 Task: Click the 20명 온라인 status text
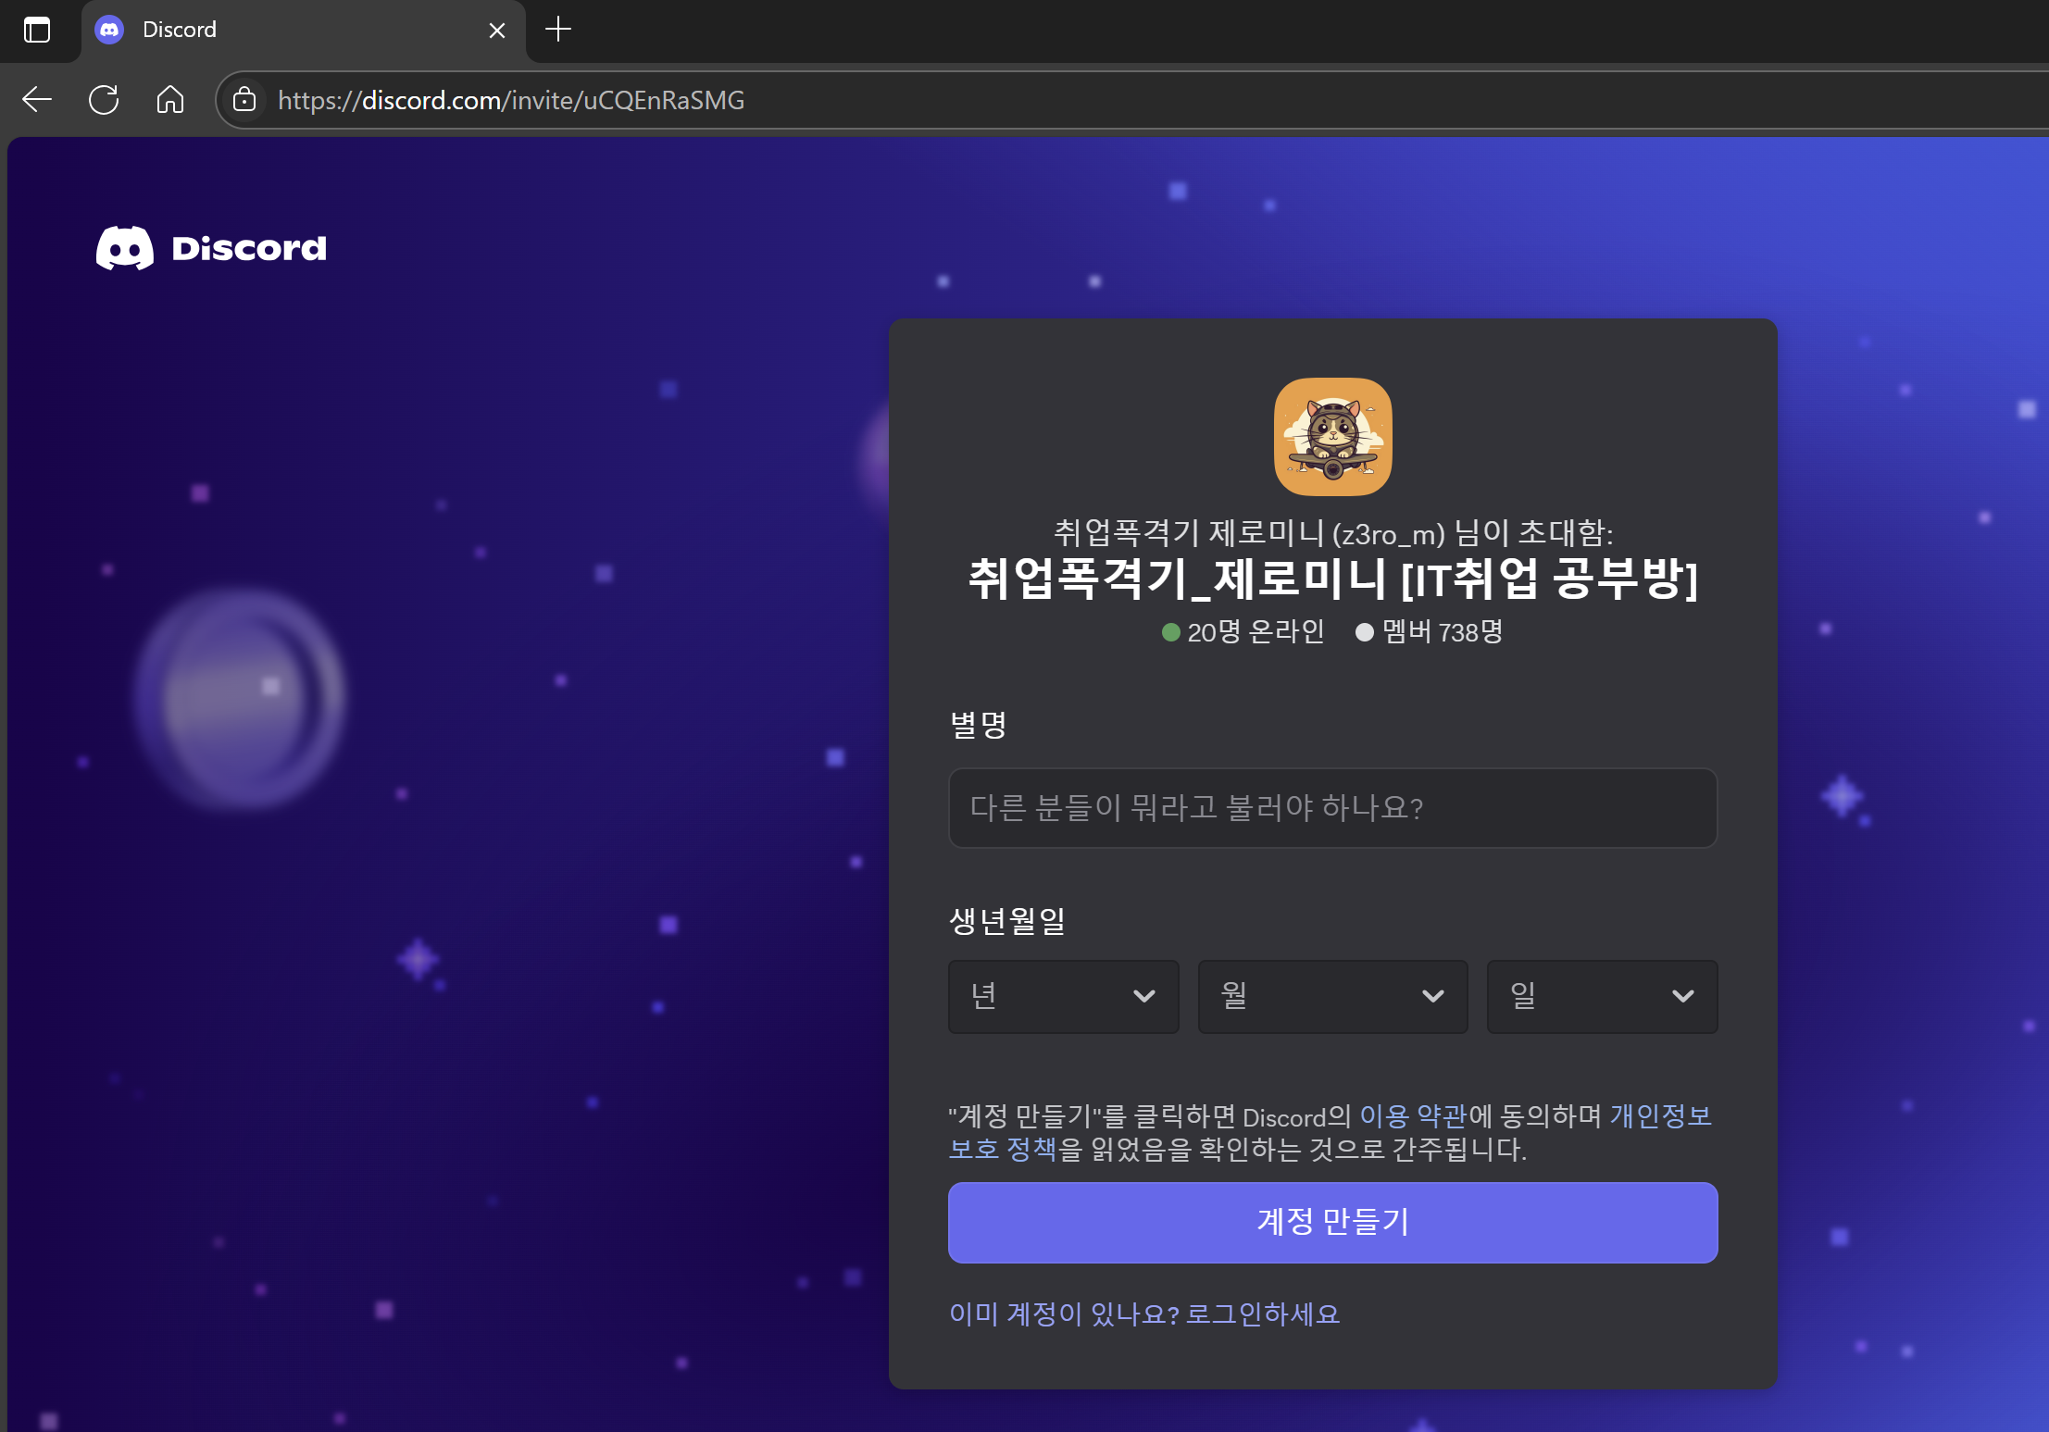1243,631
